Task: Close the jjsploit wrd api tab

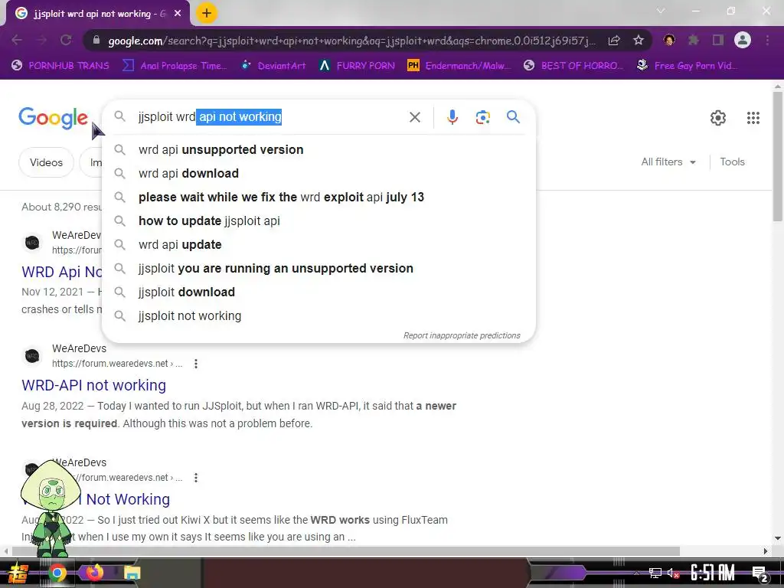Action: pos(178,14)
